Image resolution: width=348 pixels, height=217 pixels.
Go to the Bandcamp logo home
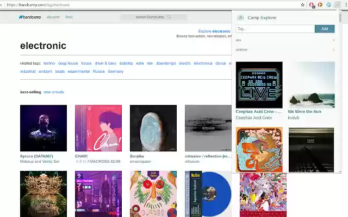30,17
